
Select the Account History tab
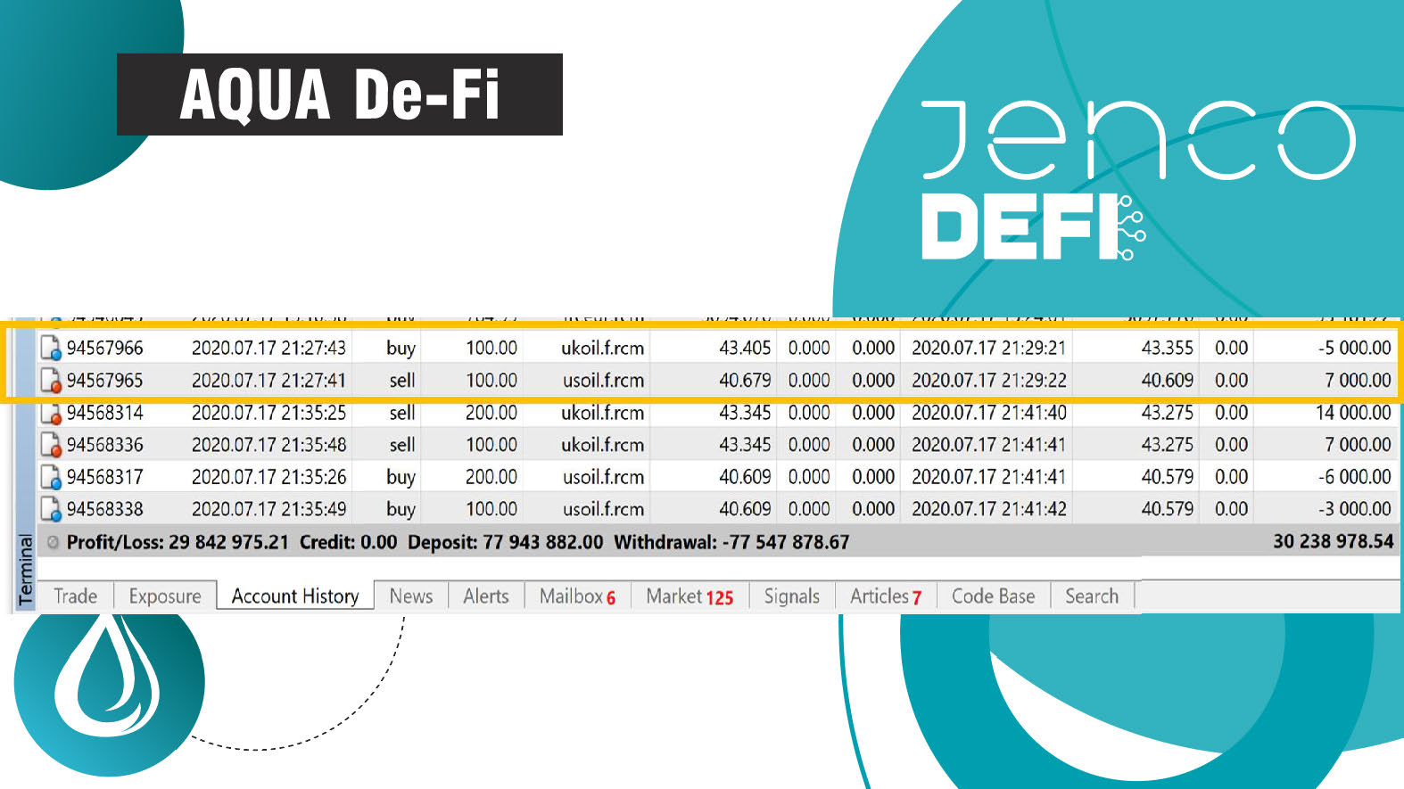tap(295, 596)
